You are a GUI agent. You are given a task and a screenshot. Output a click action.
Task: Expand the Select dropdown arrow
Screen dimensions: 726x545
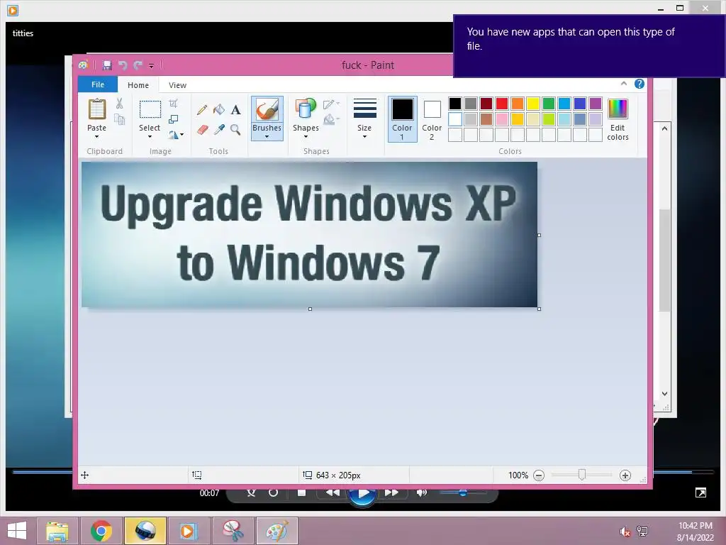point(150,137)
